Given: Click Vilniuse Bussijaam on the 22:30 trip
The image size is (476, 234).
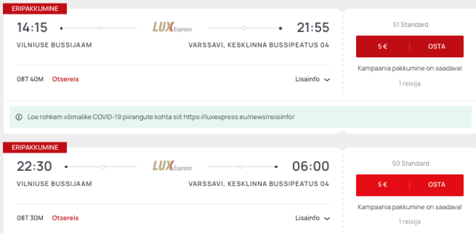Looking at the screenshot, I should point(54,184).
